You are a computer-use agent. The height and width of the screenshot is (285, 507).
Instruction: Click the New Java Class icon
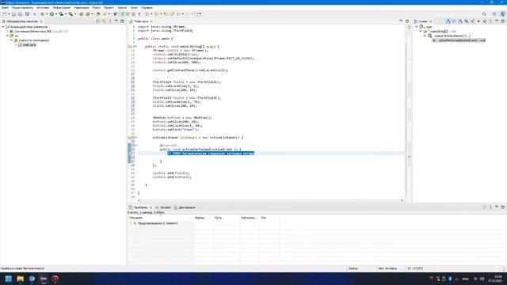[x=88, y=14]
